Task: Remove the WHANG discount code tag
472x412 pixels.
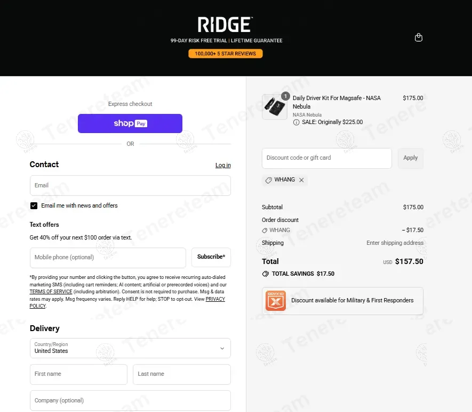Action: coord(301,180)
